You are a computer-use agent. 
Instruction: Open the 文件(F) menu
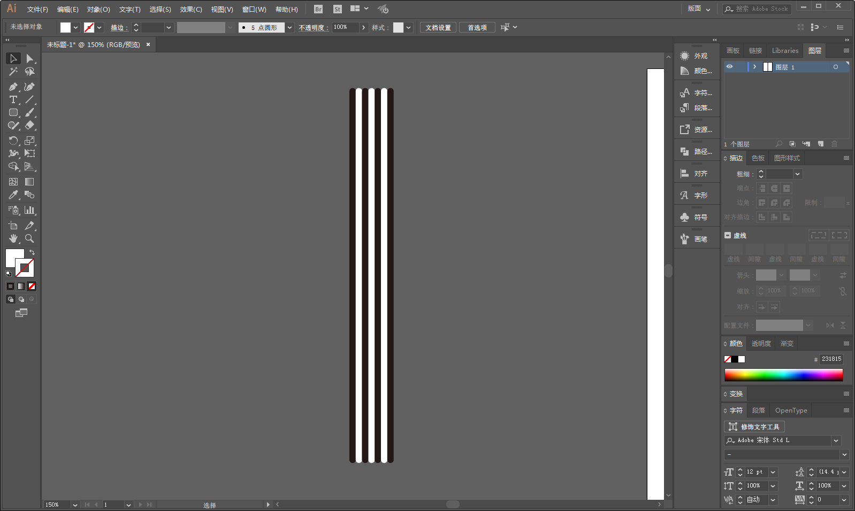click(37, 10)
